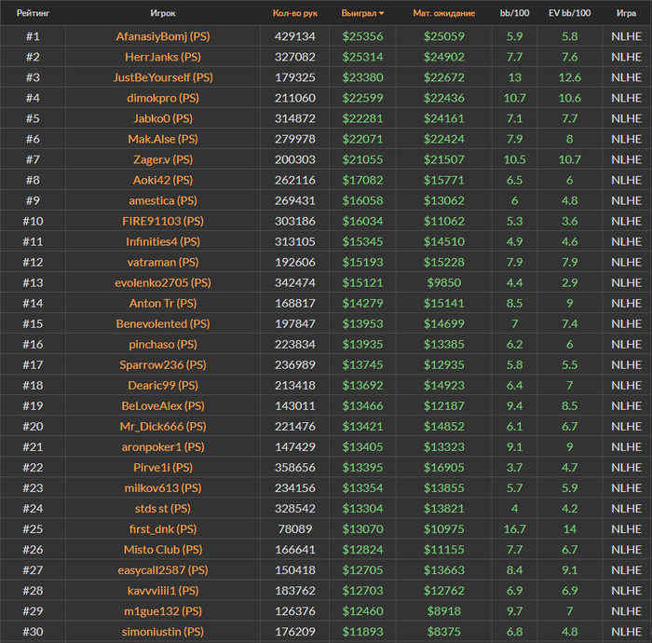Click the Игра column header
Image resolution: width=652 pixels, height=643 pixels.
click(x=626, y=14)
